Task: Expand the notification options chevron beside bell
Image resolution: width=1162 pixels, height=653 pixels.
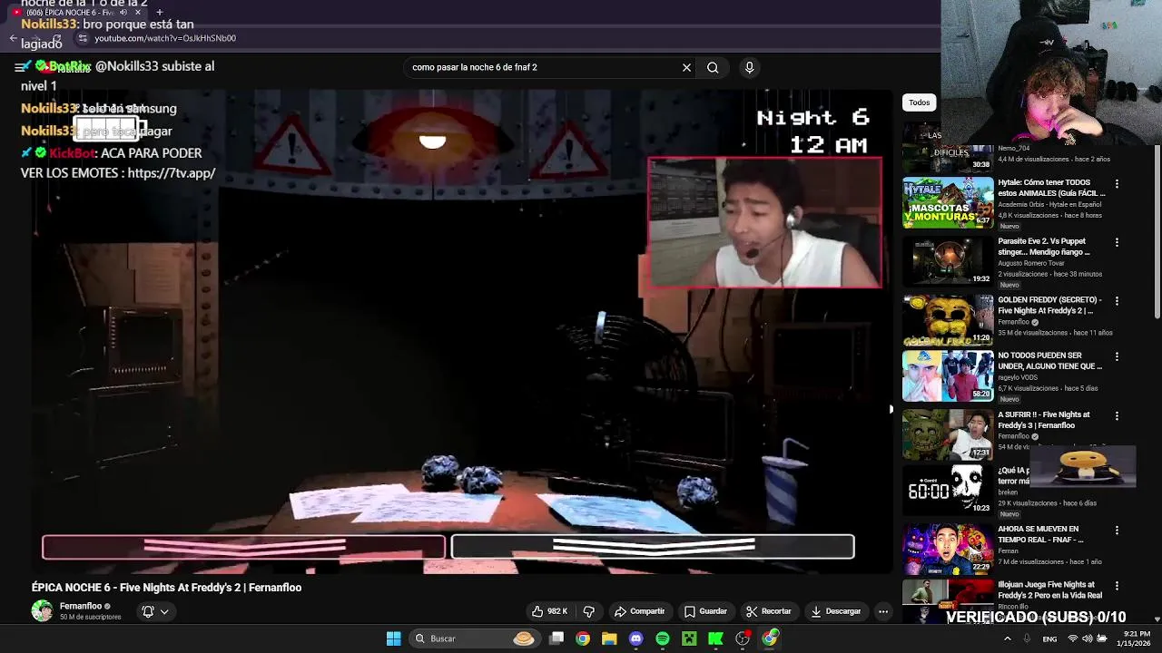Action: [164, 611]
